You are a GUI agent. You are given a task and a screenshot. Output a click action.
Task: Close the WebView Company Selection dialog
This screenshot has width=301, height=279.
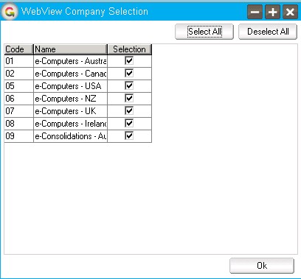[x=290, y=12]
